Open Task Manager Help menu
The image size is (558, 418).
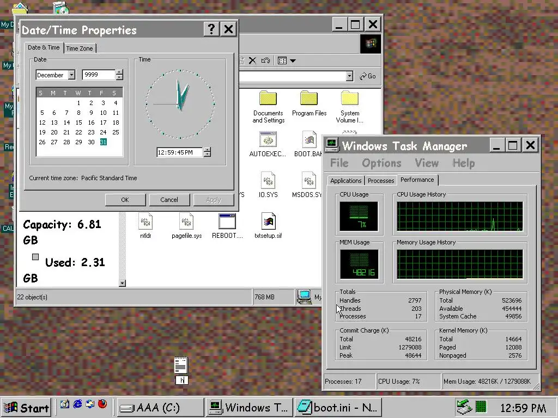pyautogui.click(x=463, y=163)
